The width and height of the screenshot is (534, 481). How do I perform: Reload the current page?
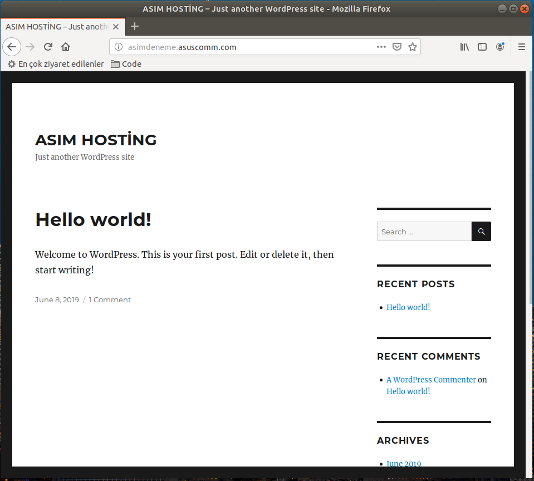tap(48, 47)
